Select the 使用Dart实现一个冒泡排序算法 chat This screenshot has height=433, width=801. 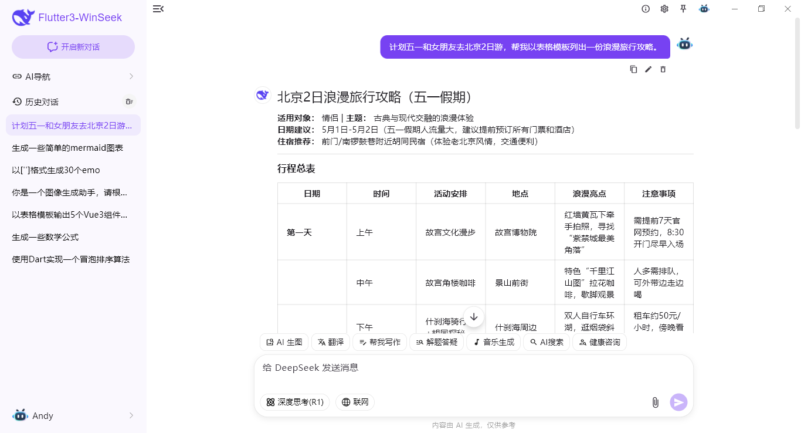pos(70,259)
